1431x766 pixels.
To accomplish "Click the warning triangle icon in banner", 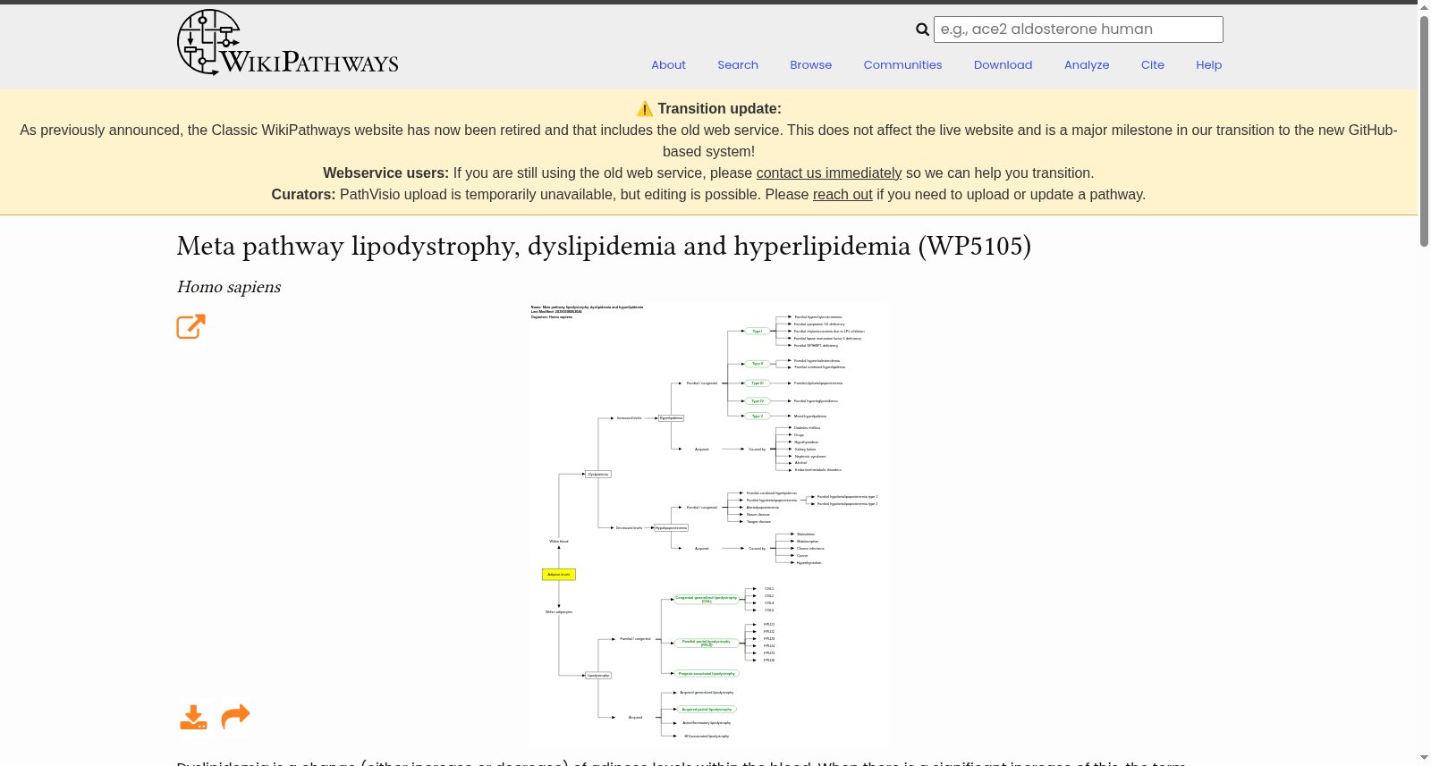I will click(645, 109).
